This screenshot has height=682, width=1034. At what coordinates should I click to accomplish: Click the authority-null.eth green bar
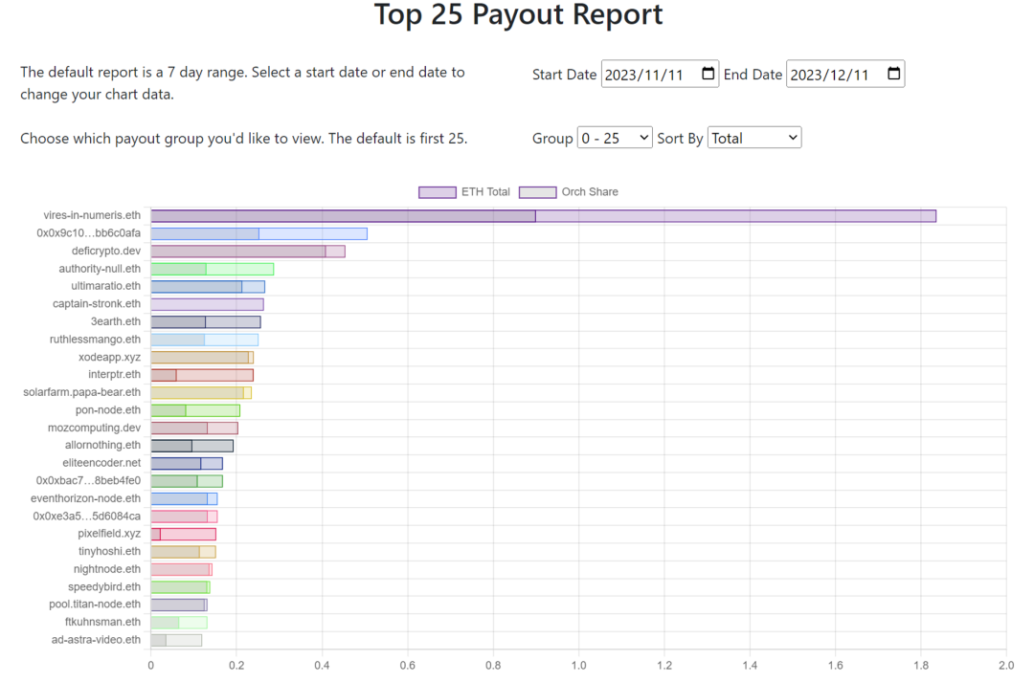212,269
